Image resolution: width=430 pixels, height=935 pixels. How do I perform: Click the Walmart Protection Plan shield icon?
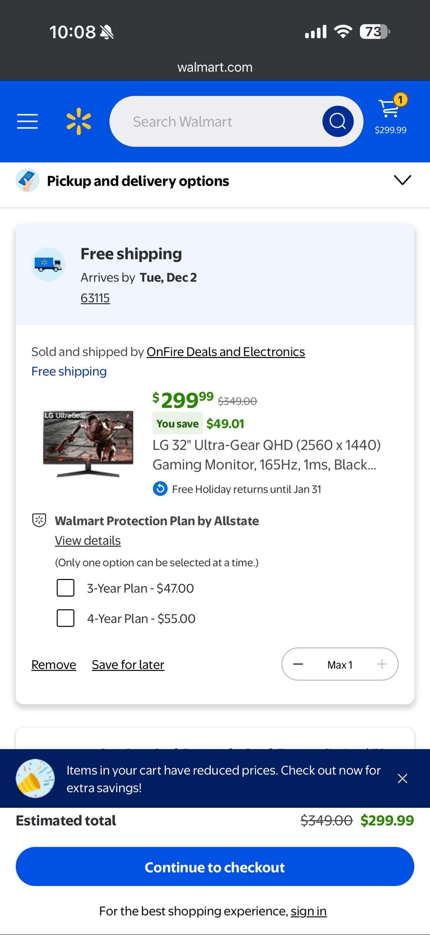(39, 520)
